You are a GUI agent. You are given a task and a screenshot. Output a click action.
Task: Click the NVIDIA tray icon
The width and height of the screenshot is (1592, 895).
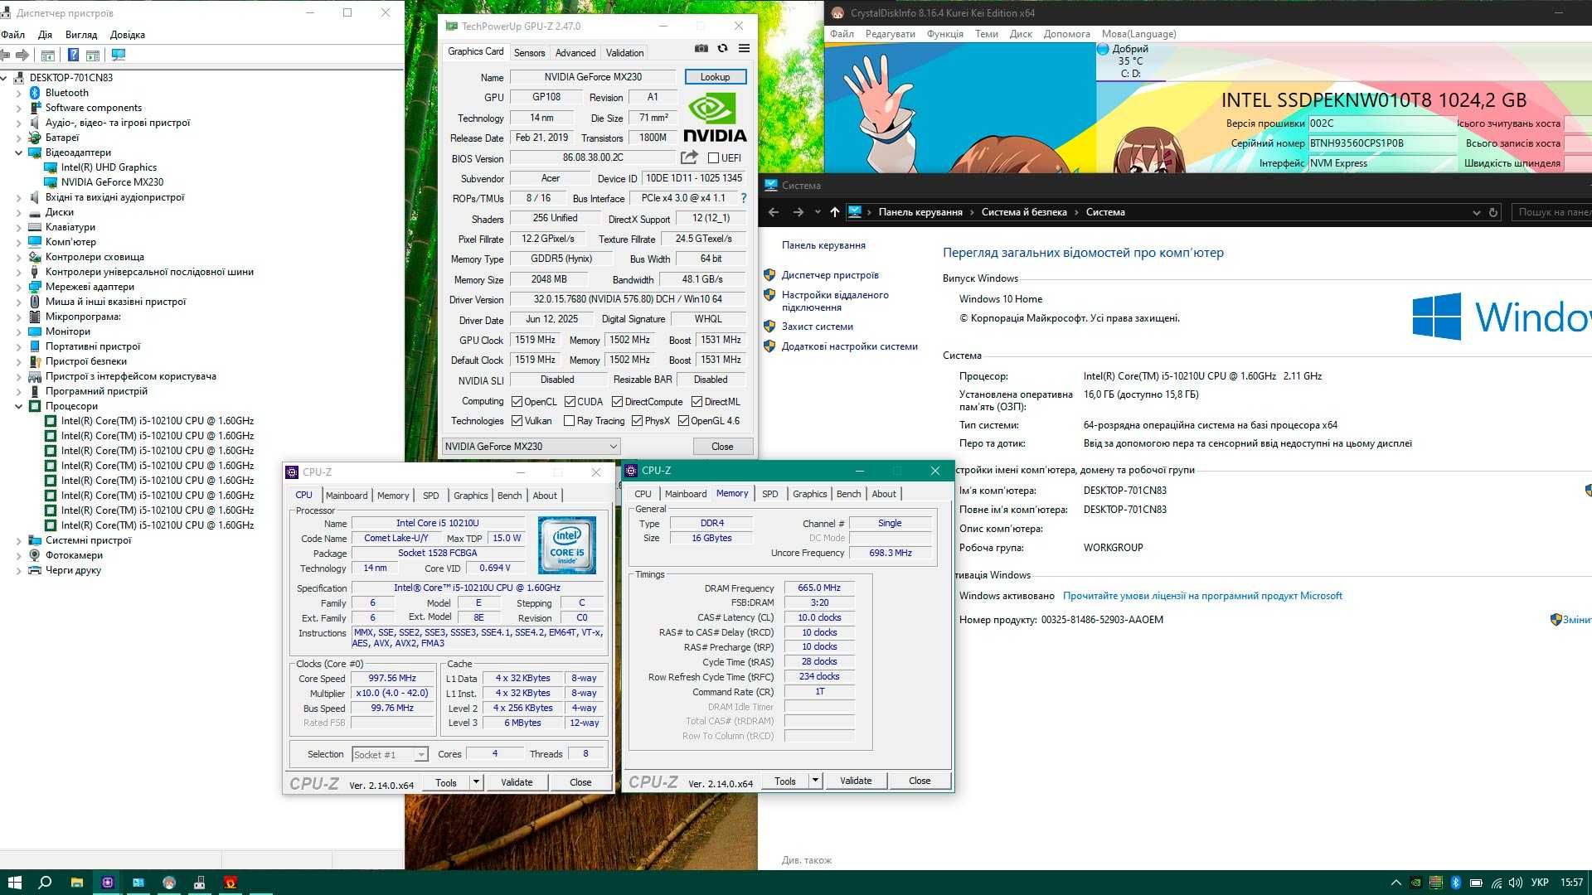tap(1416, 883)
